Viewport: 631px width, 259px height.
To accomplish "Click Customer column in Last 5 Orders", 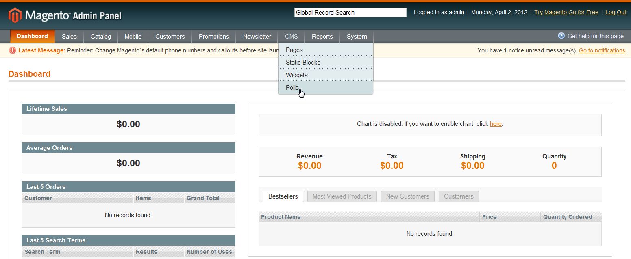I will click(x=77, y=198).
